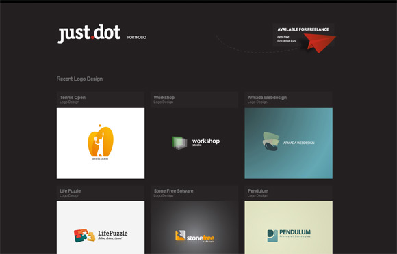Open the Armada Webdesign logo thumbnail
This screenshot has height=254, width=397.
click(289, 143)
